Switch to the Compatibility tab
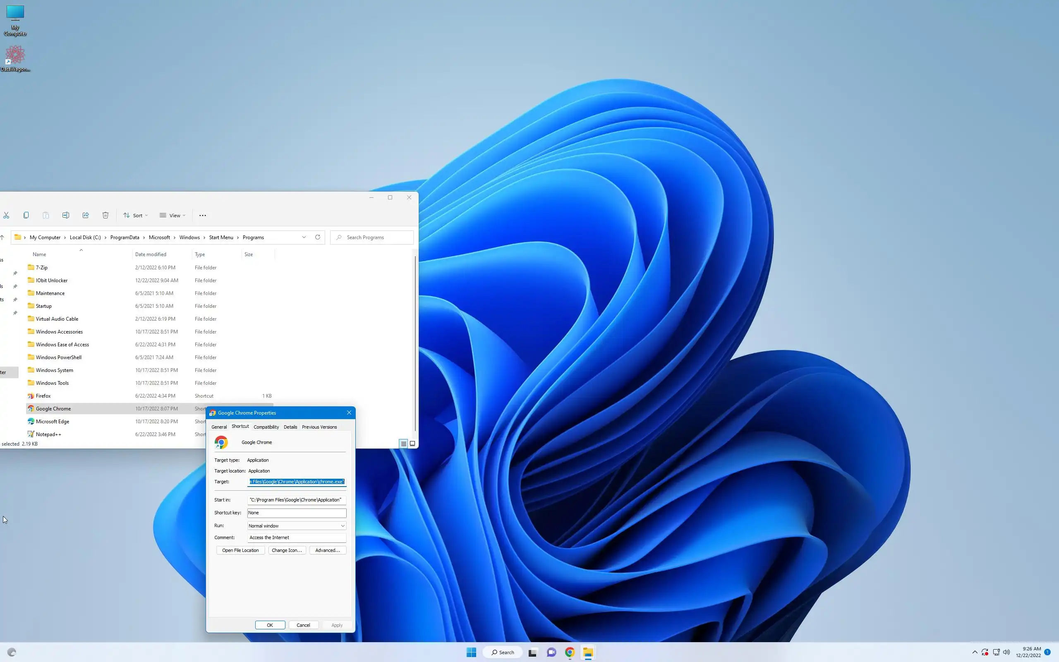1059x662 pixels. click(x=266, y=427)
